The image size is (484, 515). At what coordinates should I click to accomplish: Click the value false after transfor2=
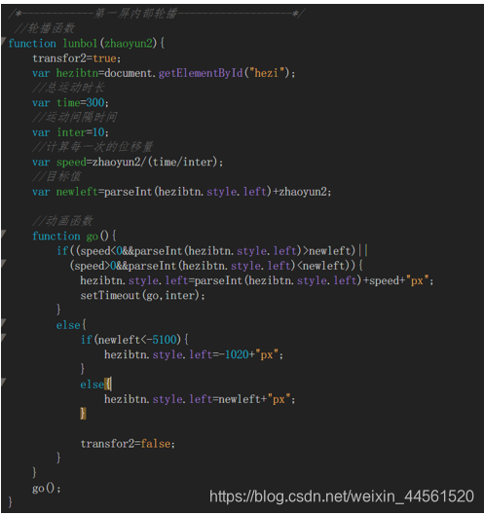(156, 444)
